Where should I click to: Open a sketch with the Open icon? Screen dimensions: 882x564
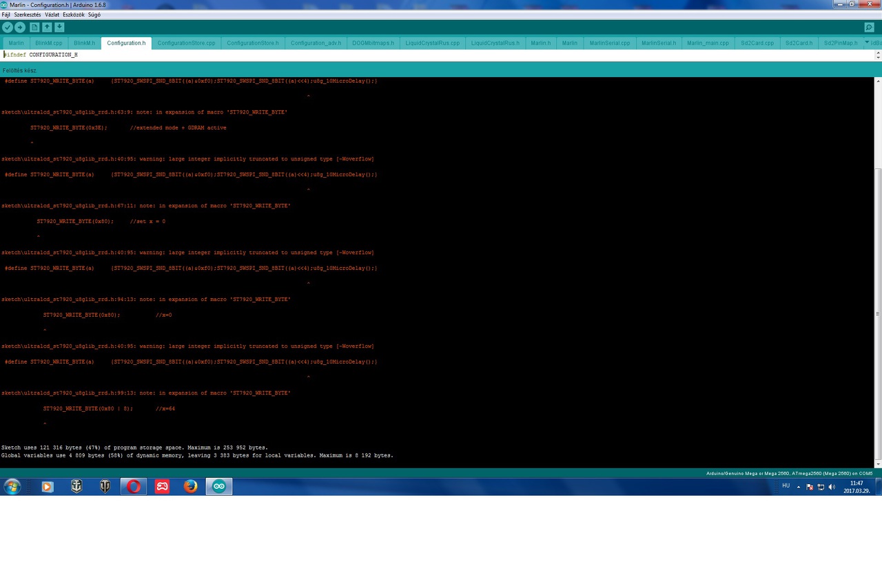tap(47, 28)
